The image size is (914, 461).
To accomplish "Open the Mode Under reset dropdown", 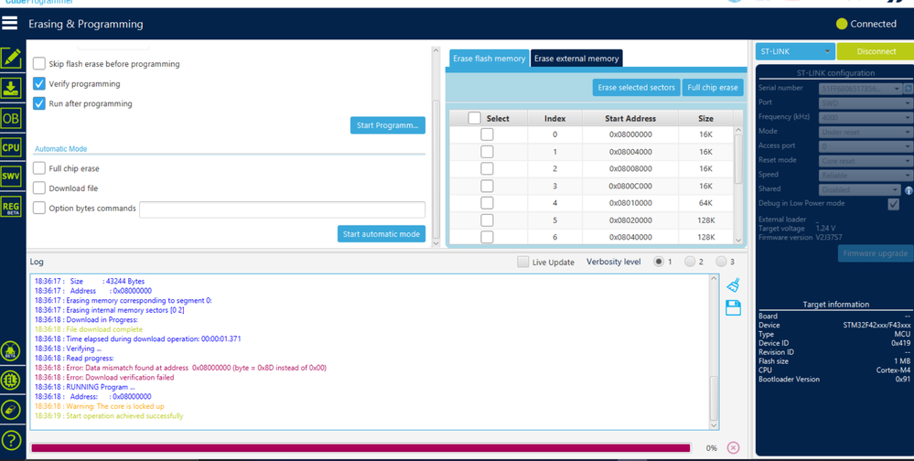I will pyautogui.click(x=866, y=133).
